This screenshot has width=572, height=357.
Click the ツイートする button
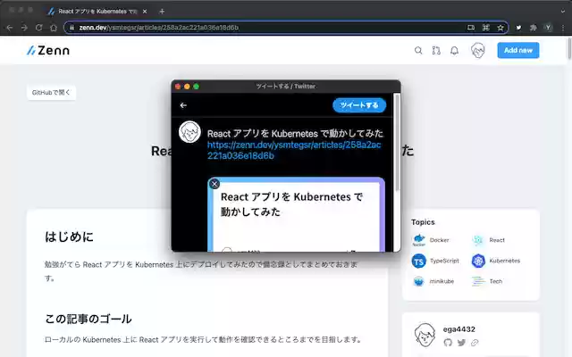click(x=359, y=105)
